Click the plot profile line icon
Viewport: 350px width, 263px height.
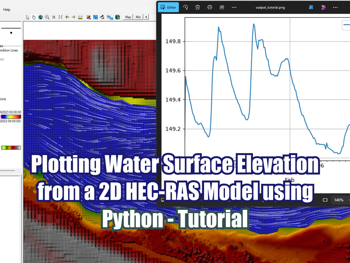point(89,17)
